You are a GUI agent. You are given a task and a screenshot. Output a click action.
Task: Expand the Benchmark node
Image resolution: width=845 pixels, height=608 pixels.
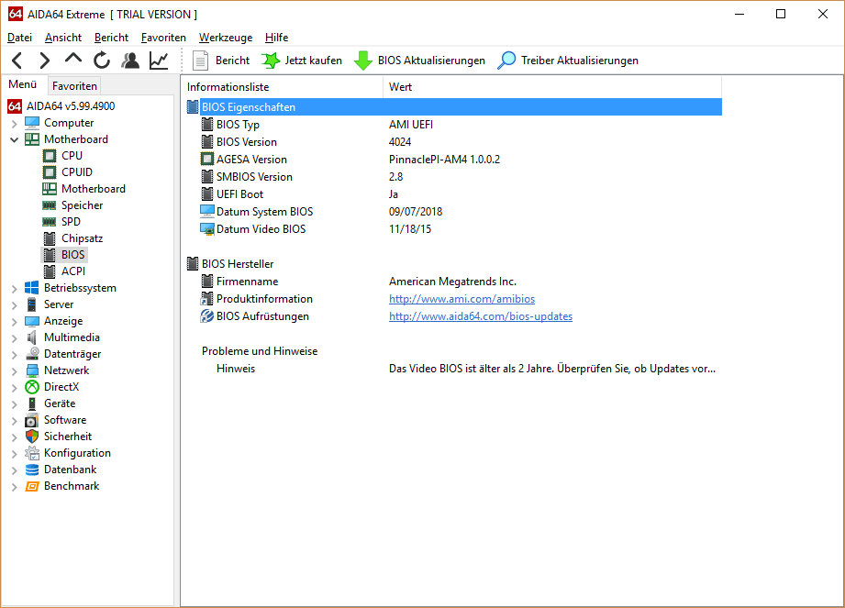(x=15, y=487)
